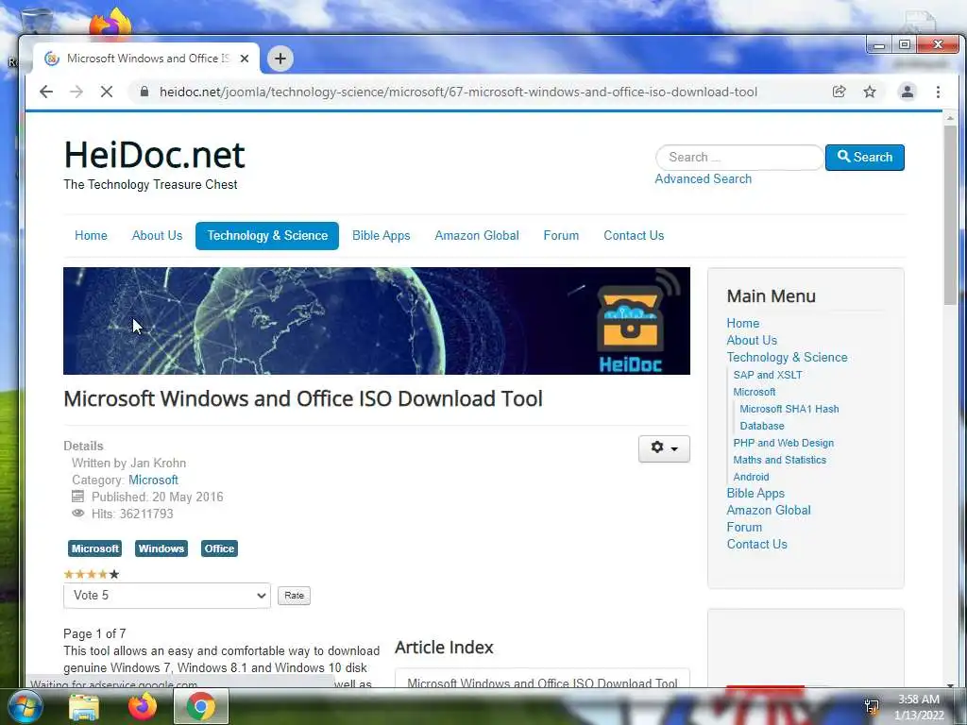967x725 pixels.
Task: Open Bible Apps in top navigation
Action: (x=382, y=235)
